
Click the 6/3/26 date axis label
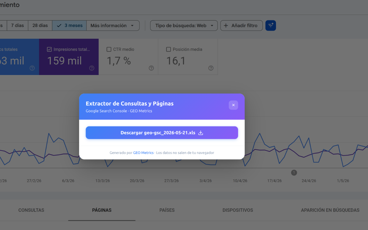coord(68,181)
